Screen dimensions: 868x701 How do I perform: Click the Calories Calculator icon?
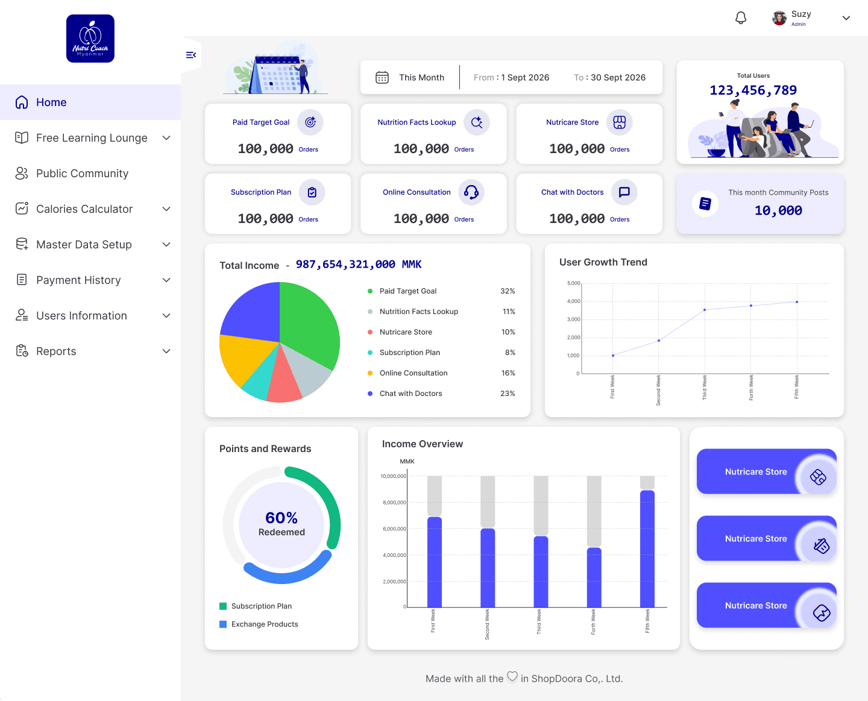[x=22, y=209]
